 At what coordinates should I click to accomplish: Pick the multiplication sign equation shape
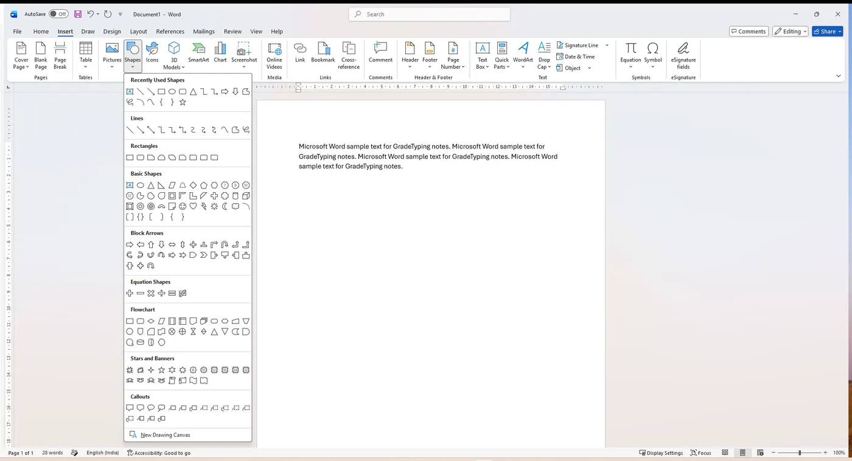pos(151,293)
